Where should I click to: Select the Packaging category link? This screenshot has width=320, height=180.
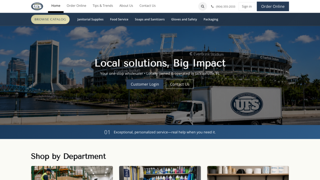[x=211, y=19]
